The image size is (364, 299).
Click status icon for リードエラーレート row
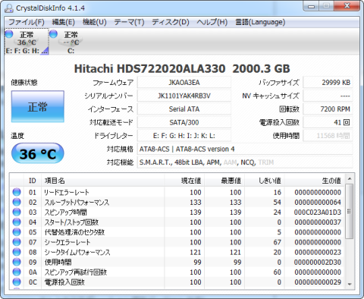17,192
